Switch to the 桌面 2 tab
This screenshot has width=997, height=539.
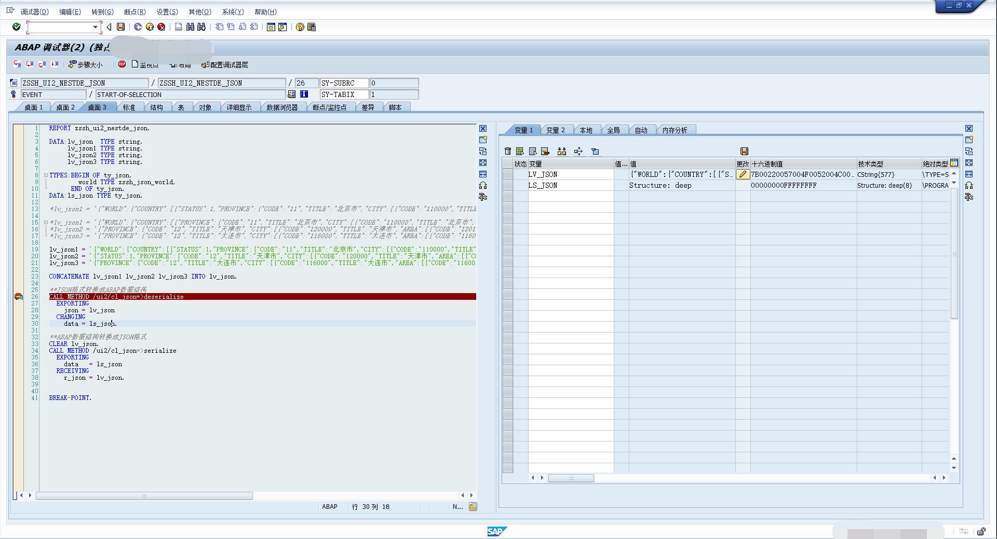pyautogui.click(x=65, y=107)
